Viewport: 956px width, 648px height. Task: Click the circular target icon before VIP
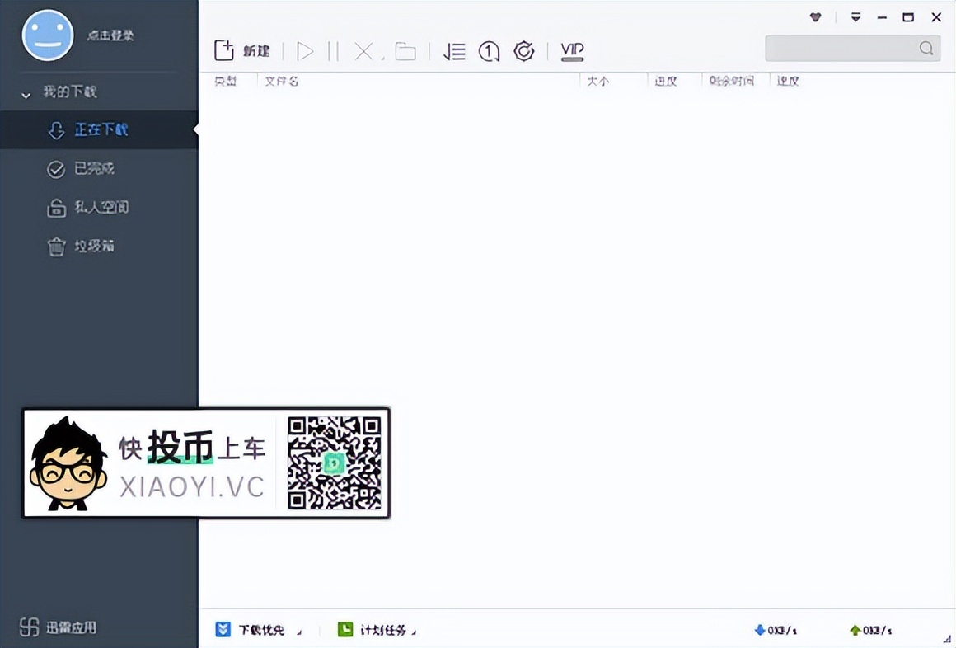523,51
